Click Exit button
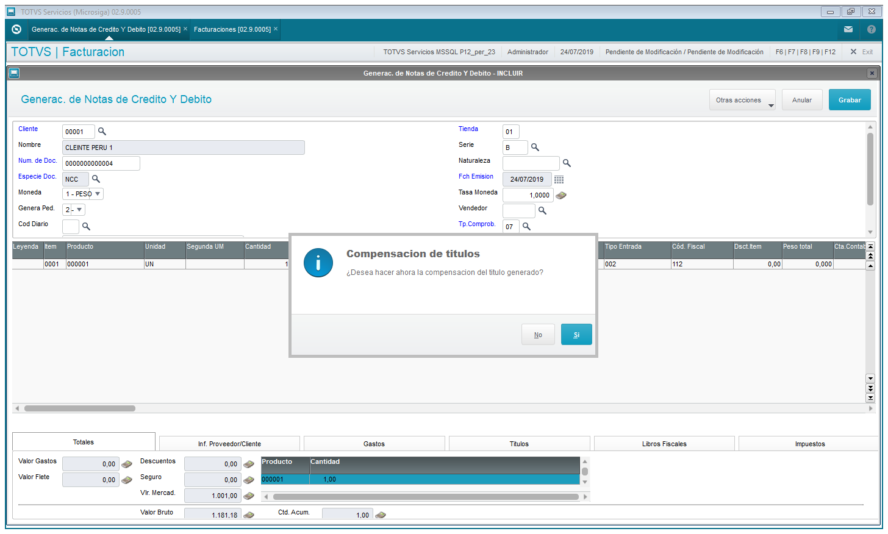The width and height of the screenshot is (888, 534). pyautogui.click(x=861, y=52)
